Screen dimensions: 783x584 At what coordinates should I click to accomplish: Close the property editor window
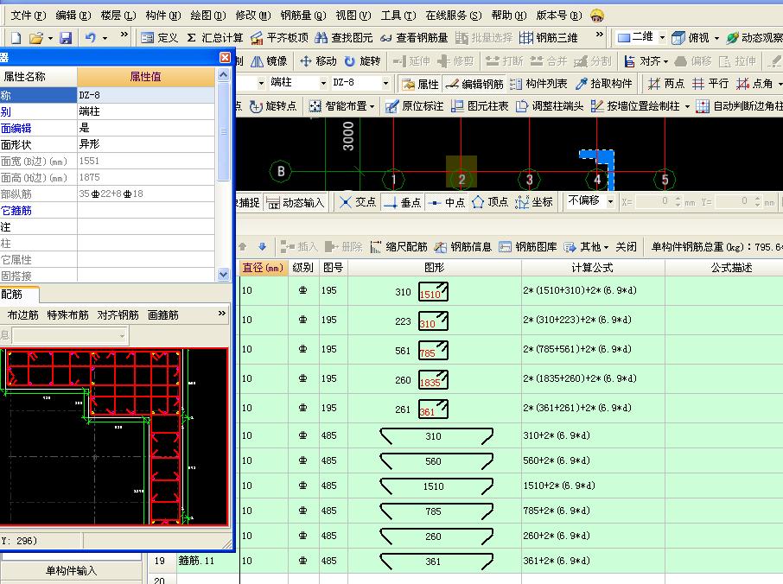pos(226,57)
